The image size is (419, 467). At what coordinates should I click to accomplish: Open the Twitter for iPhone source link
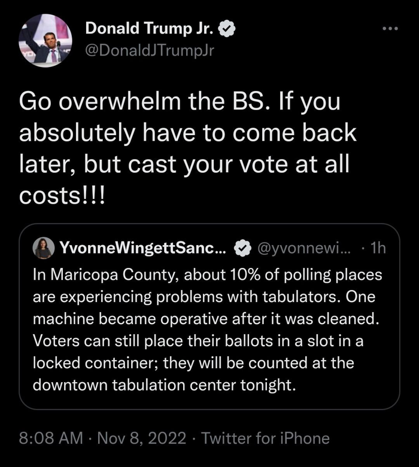point(266,438)
